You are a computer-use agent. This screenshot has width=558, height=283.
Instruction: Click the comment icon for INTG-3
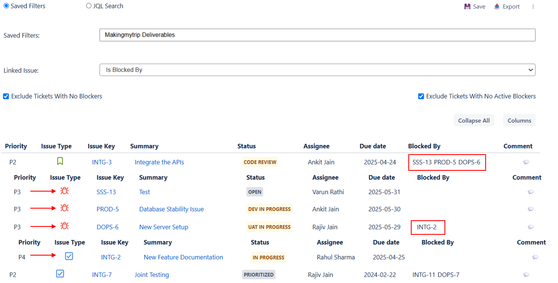[526, 162]
